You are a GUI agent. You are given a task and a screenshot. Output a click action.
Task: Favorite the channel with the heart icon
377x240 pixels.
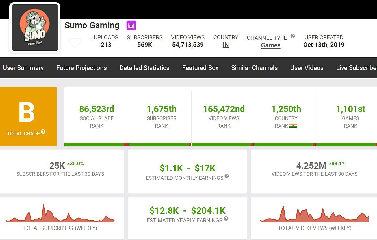[75, 43]
